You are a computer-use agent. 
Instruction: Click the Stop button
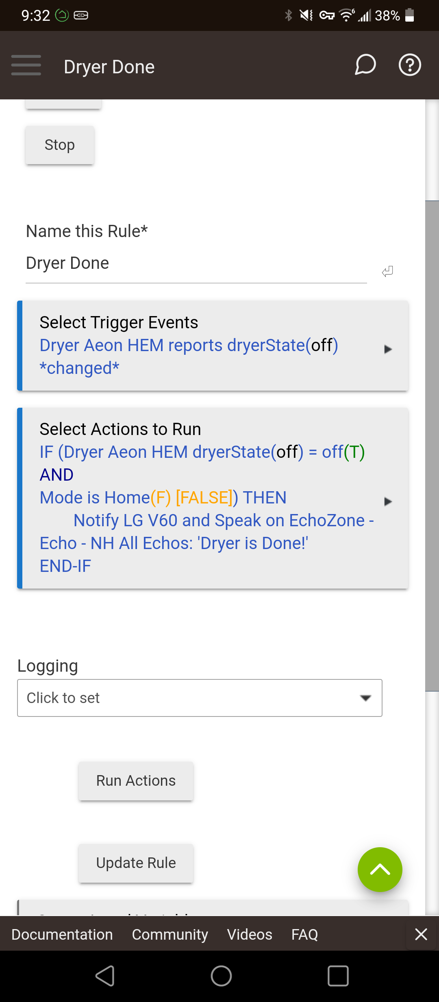coord(60,145)
